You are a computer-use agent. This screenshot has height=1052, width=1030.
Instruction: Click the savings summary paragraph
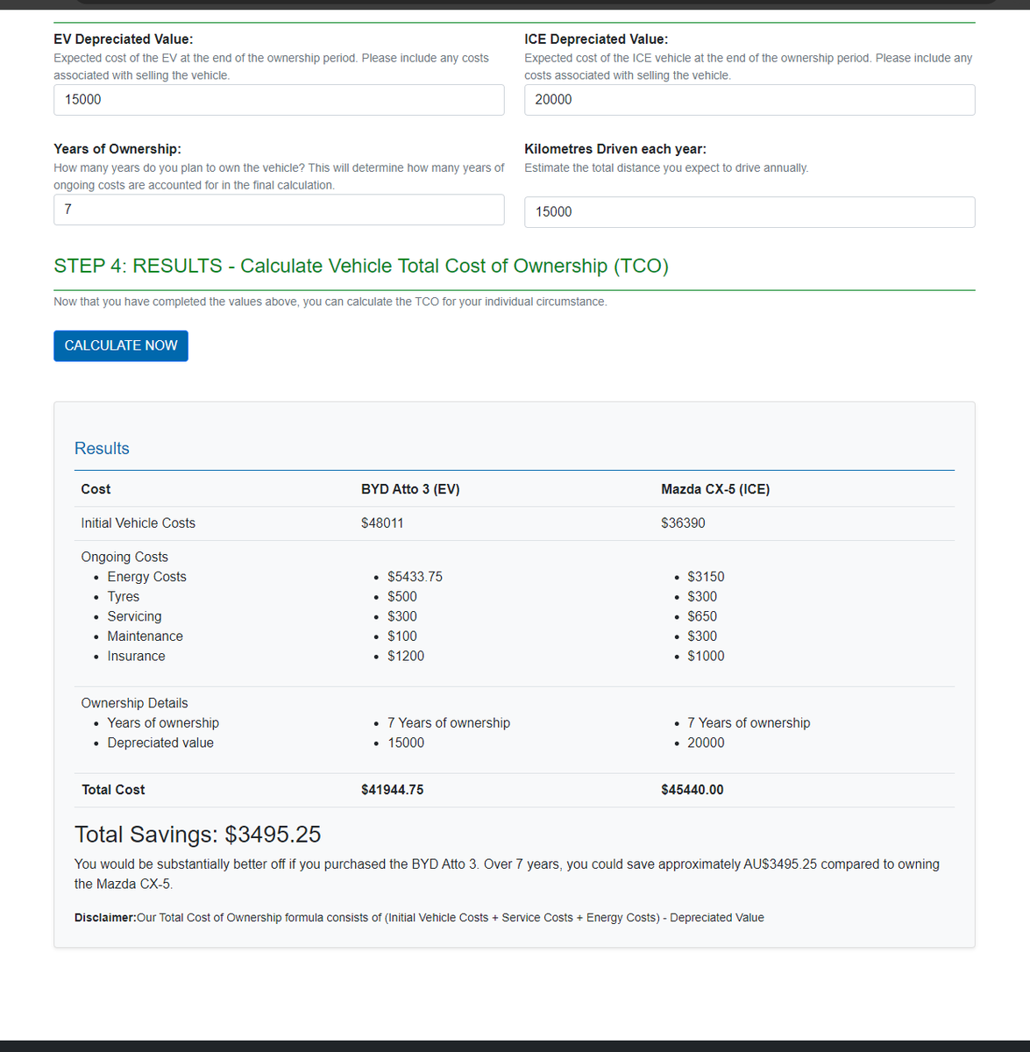point(507,874)
